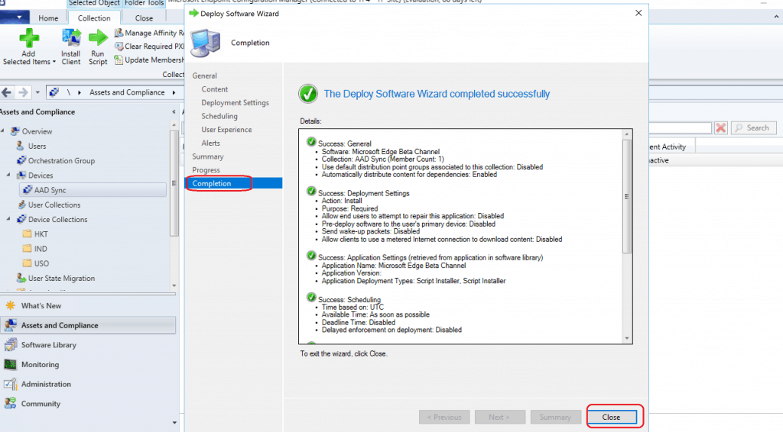Click the General wizard step
This screenshot has width=783, height=432.
[205, 76]
